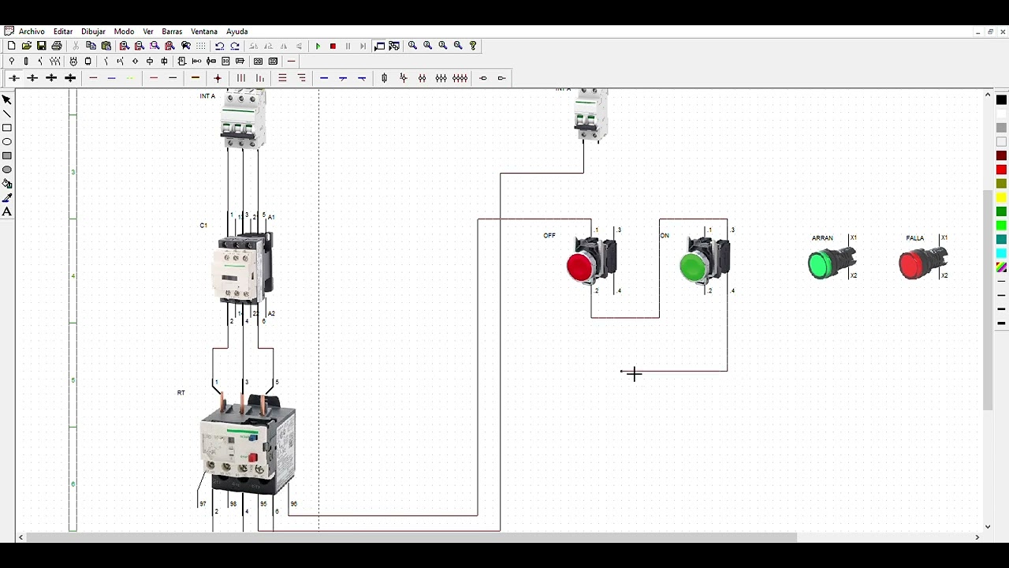The image size is (1009, 568).
Task: Pick the bright green color swatch
Action: [1001, 226]
